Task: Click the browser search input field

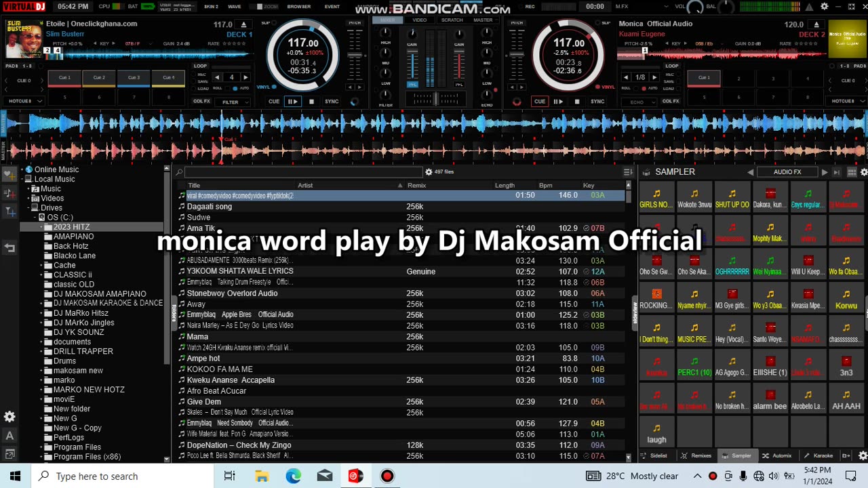Action: pyautogui.click(x=304, y=172)
